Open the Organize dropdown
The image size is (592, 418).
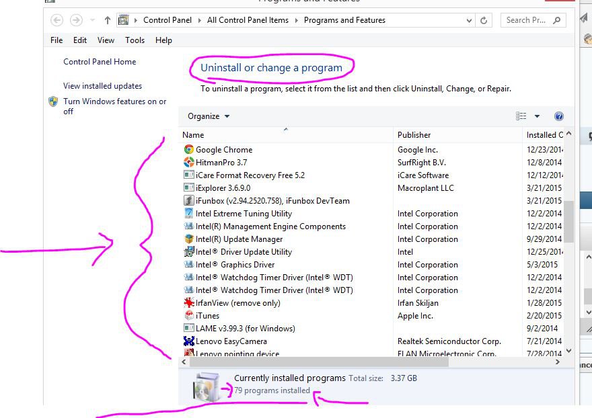[x=209, y=116]
